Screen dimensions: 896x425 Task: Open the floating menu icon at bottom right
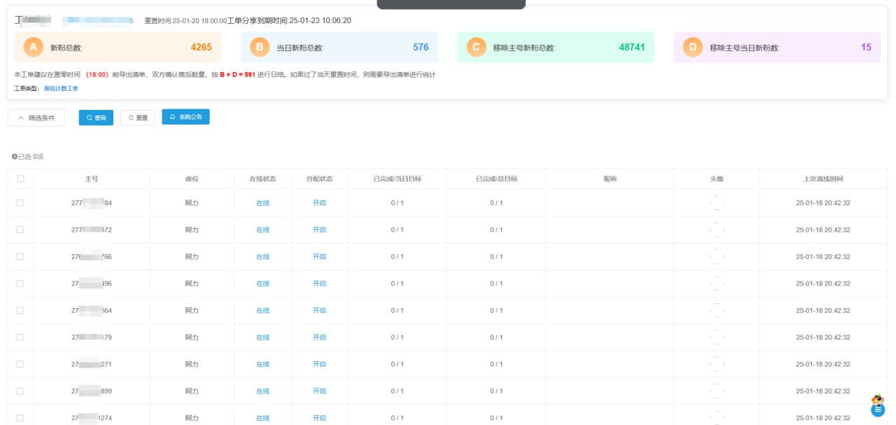pyautogui.click(x=877, y=411)
